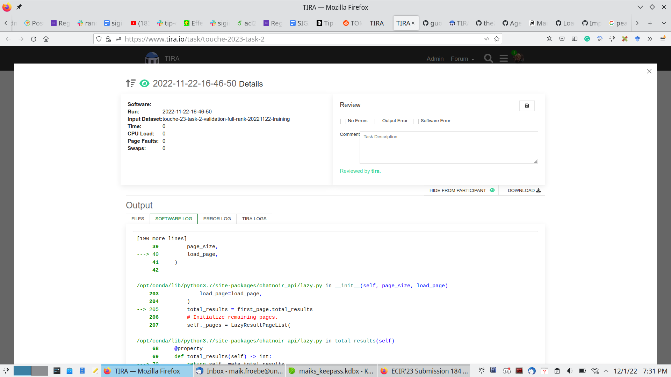This screenshot has height=377, width=671.
Task: Enable the No Errors checkbox
Action: point(343,121)
